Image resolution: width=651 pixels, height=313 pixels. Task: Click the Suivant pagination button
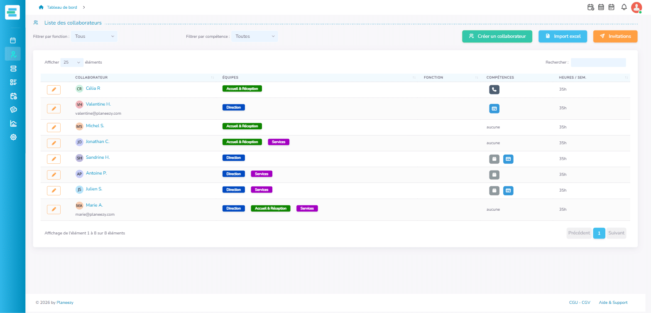click(x=616, y=233)
